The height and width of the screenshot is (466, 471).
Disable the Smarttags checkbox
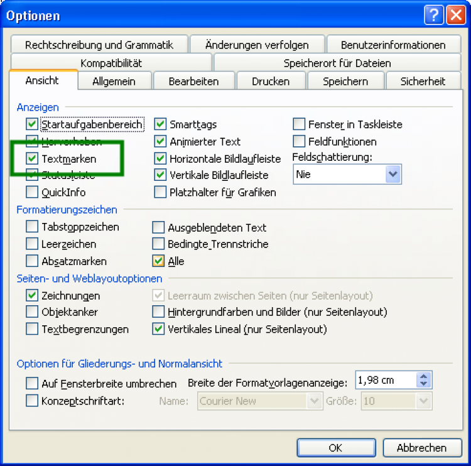(x=160, y=125)
